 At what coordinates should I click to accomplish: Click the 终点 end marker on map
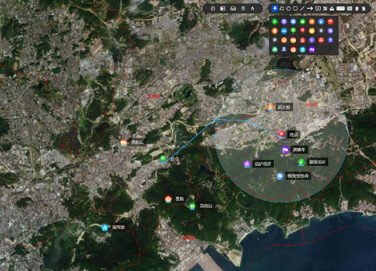282,135
